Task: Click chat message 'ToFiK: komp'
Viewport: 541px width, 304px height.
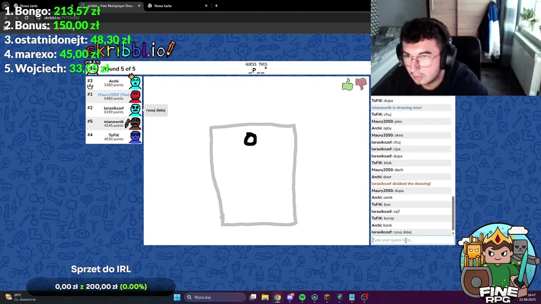Action: click(383, 218)
